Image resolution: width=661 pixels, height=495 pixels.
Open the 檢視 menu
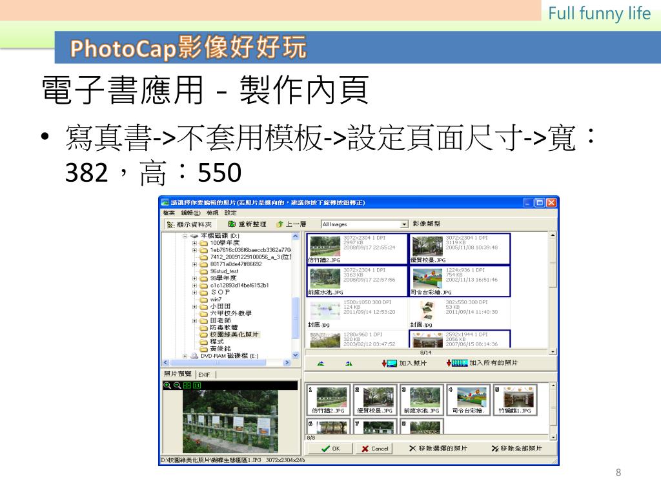pos(212,213)
